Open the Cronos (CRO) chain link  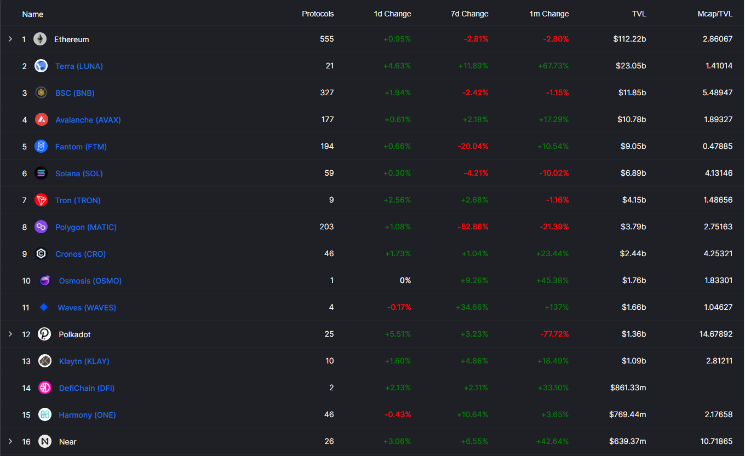(81, 254)
